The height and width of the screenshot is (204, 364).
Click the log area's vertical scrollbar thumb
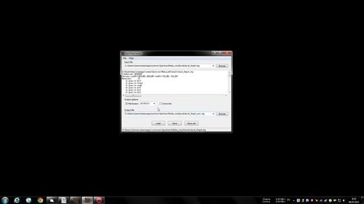[x=229, y=75]
